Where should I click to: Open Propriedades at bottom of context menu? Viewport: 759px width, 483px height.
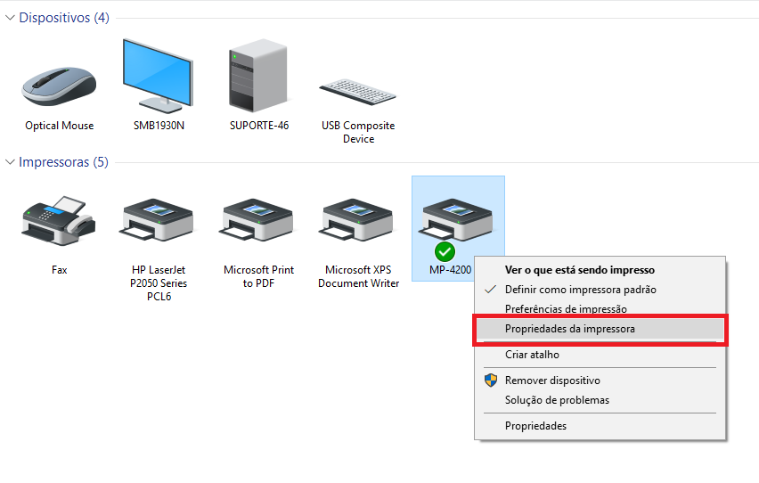(535, 426)
